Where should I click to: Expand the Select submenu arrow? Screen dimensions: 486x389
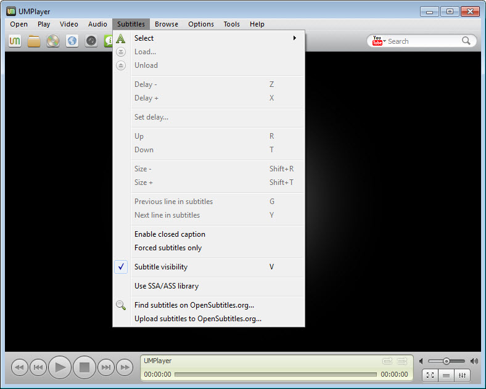tap(295, 38)
